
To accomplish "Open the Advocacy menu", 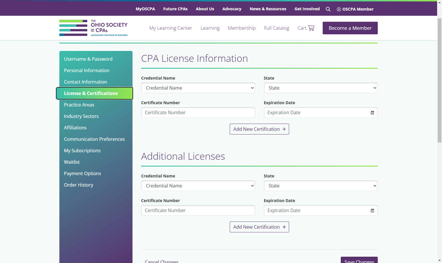I will [232, 9].
